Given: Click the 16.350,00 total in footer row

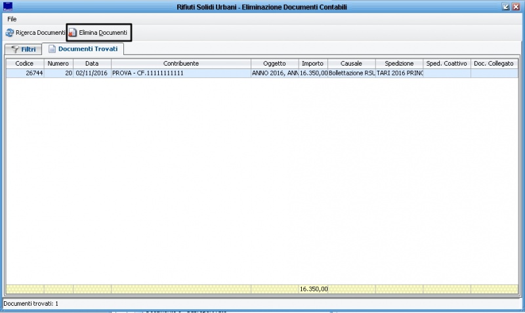Looking at the screenshot, I should [x=313, y=289].
